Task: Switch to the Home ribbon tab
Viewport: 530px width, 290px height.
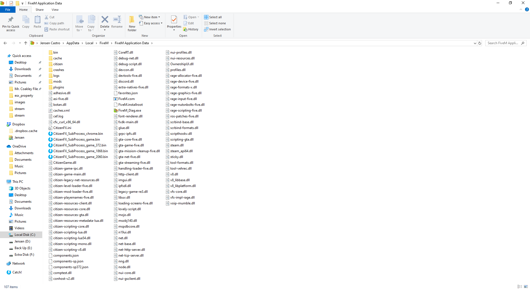Action: (x=23, y=10)
